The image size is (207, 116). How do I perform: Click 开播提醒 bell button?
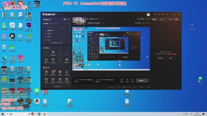[x=141, y=19]
